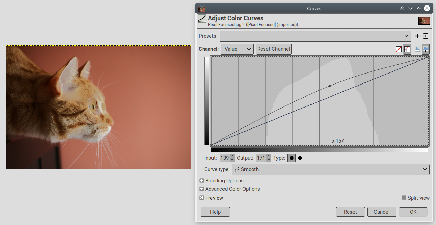Confirm curves with OK button
This screenshot has width=436, height=225.
pos(413,212)
